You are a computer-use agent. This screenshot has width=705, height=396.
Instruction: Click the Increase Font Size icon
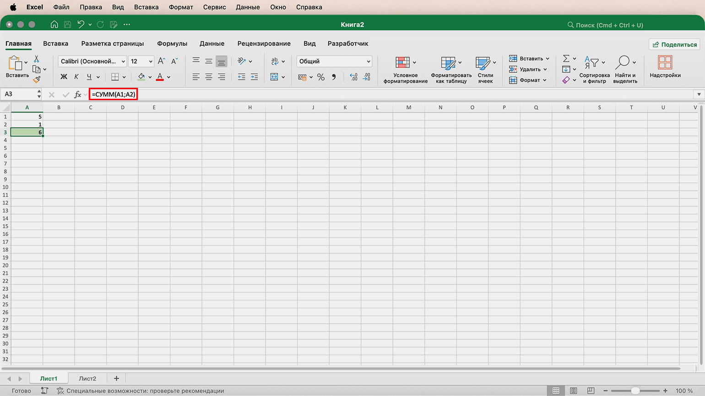tap(161, 61)
